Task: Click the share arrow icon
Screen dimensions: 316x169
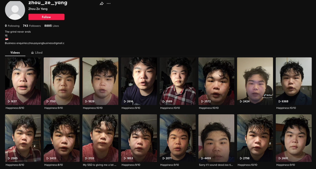Action: [x=102, y=3]
